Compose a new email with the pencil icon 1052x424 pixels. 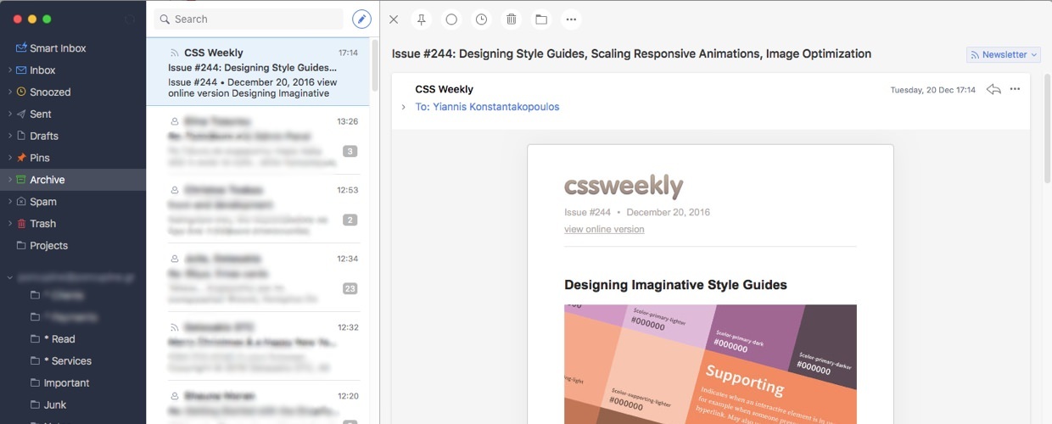(361, 19)
